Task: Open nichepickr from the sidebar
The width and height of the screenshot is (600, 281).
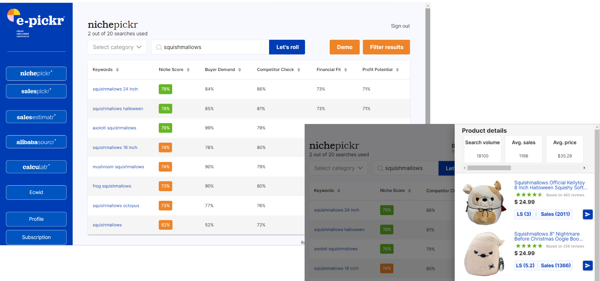Action: tap(36, 74)
